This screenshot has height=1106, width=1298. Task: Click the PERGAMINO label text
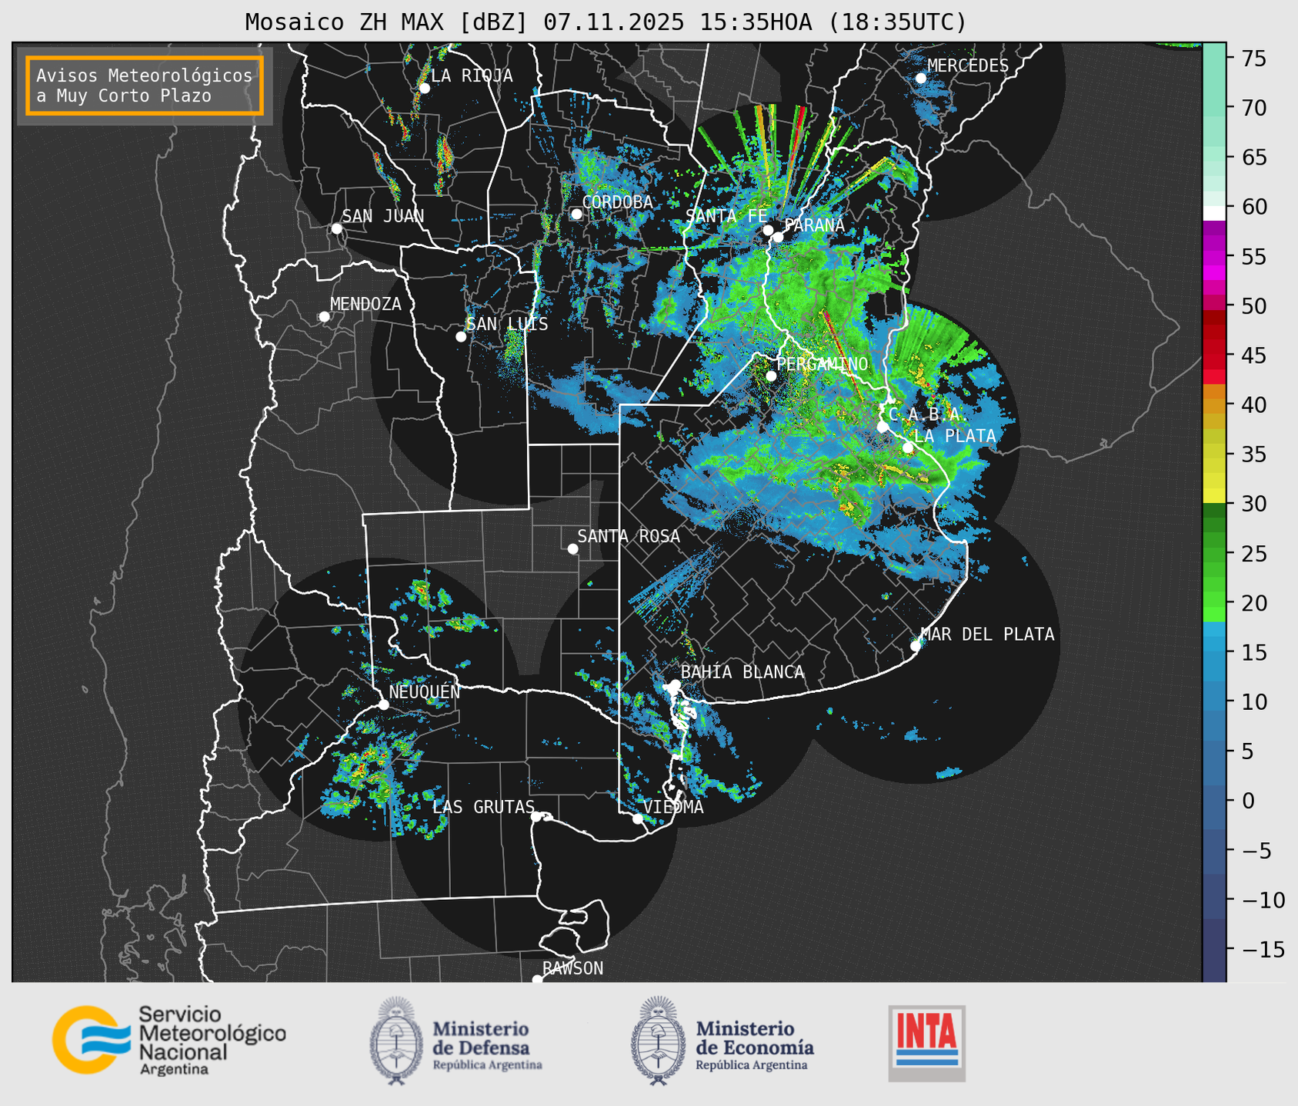[823, 365]
